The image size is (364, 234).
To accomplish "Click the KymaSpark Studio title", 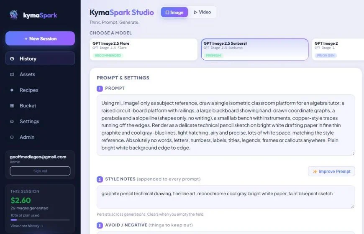I will pyautogui.click(x=122, y=12).
